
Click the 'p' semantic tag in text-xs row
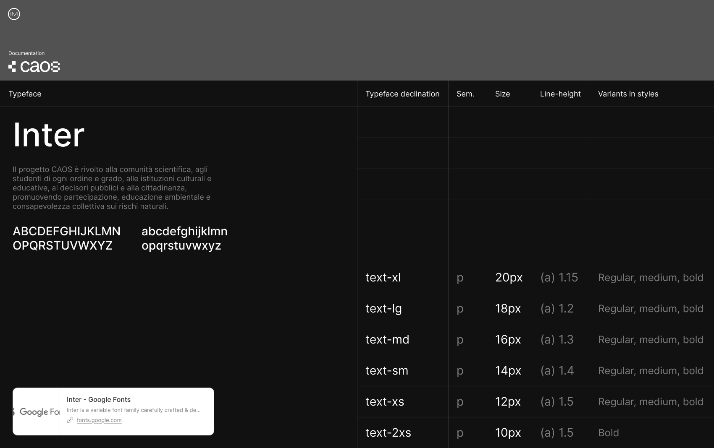(460, 403)
